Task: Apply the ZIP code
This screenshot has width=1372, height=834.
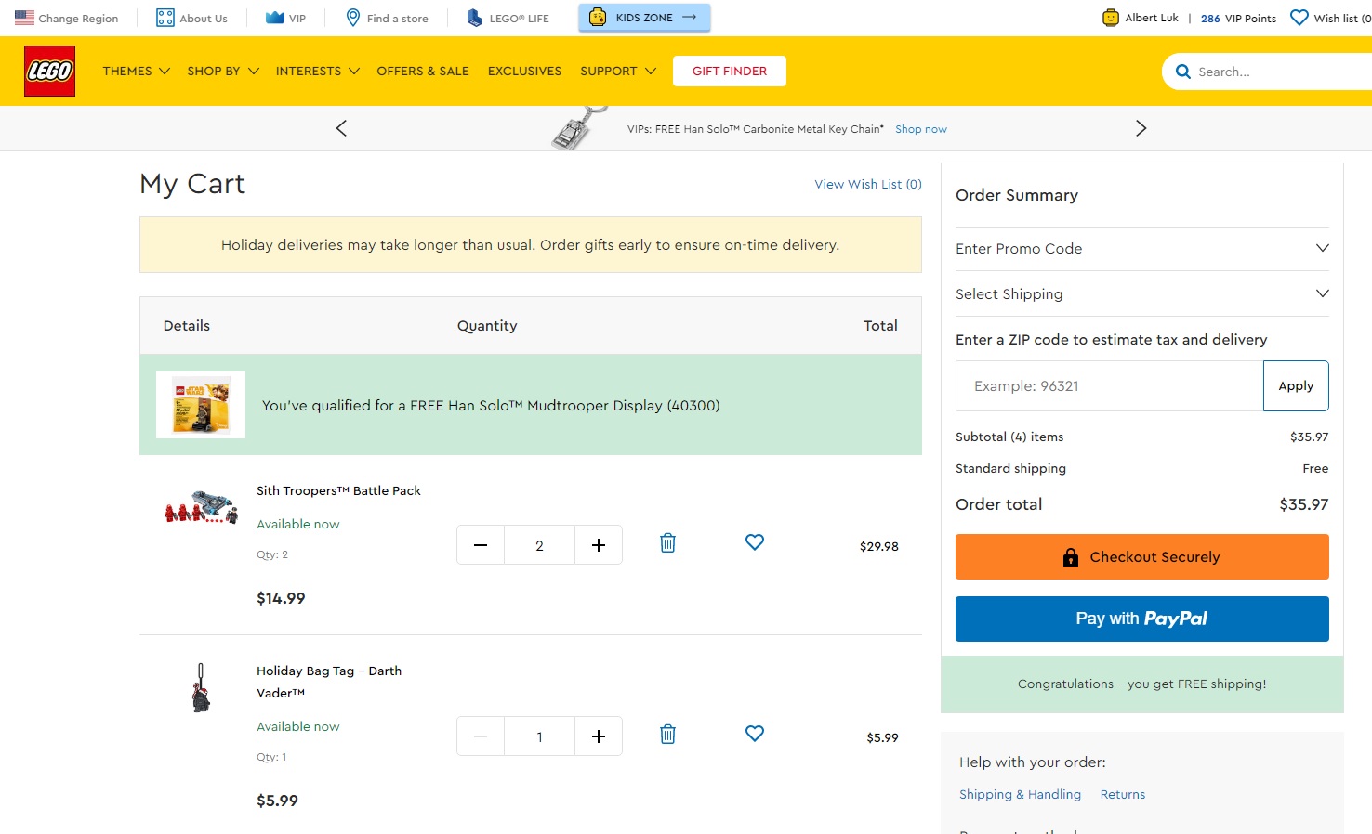Action: tap(1296, 385)
